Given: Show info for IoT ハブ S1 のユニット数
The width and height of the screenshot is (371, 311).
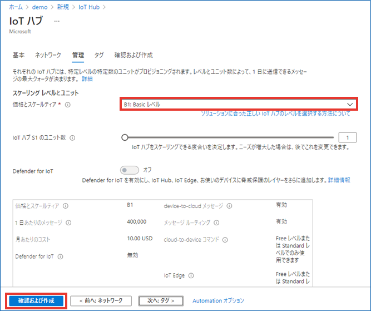Looking at the screenshot, I should 72,138.
